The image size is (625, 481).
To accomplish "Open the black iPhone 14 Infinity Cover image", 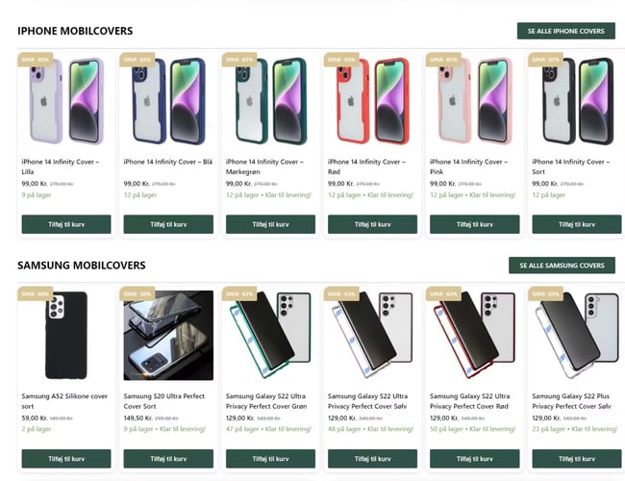I will tap(576, 101).
